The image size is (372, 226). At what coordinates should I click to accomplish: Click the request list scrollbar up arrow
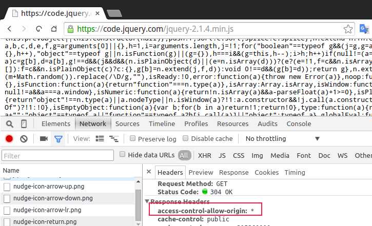point(138,182)
